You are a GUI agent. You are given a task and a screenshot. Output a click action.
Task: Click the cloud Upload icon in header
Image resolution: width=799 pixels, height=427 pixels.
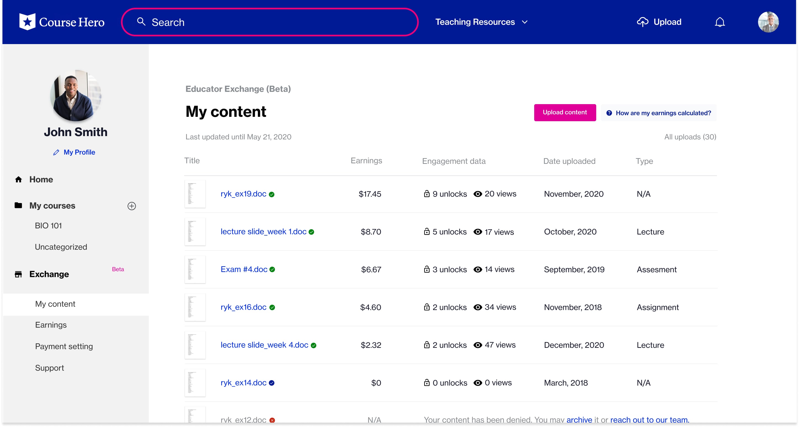pyautogui.click(x=642, y=22)
